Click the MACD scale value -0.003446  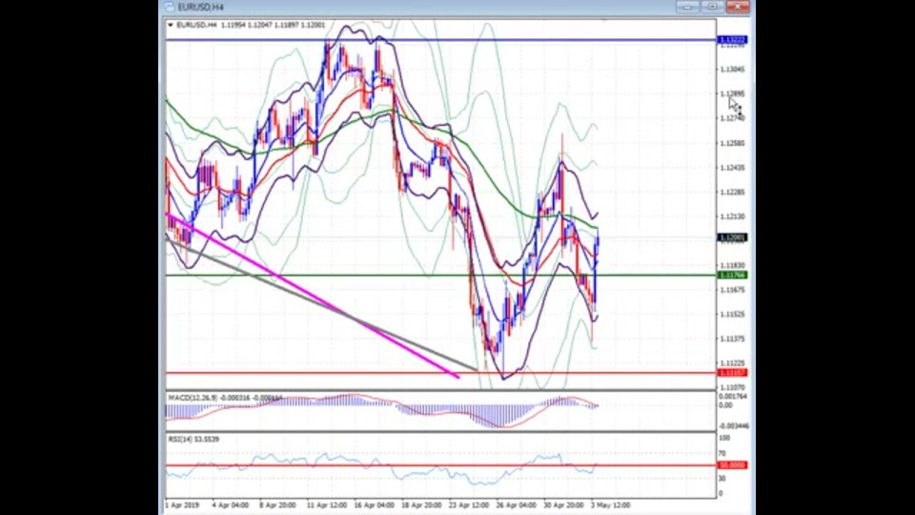point(734,425)
